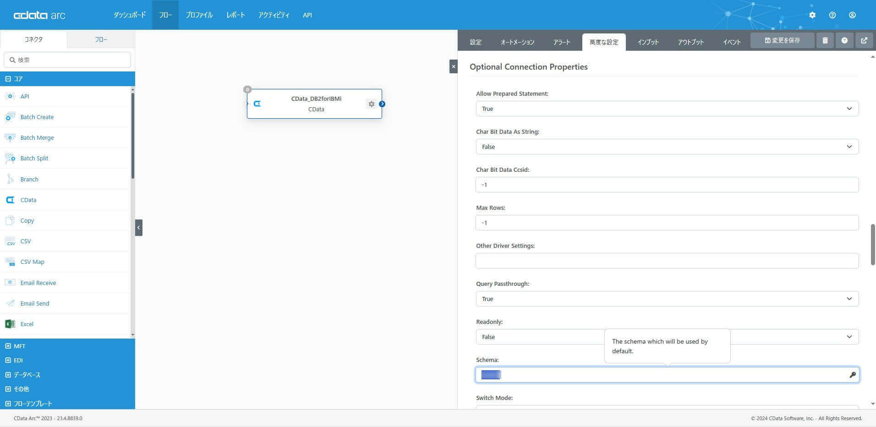Click the Batch Create connector icon
The height and width of the screenshot is (427, 876).
click(x=10, y=117)
